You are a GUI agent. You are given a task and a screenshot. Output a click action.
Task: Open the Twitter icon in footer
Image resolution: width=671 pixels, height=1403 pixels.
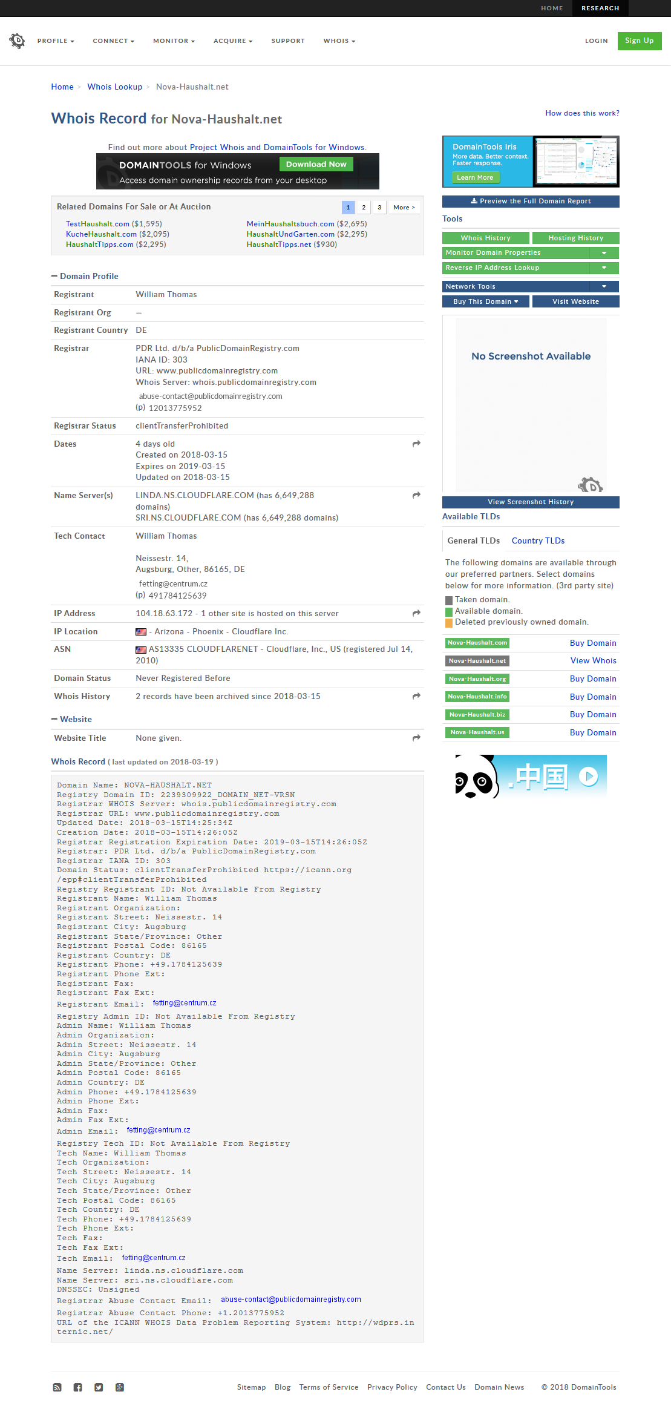tap(99, 1387)
